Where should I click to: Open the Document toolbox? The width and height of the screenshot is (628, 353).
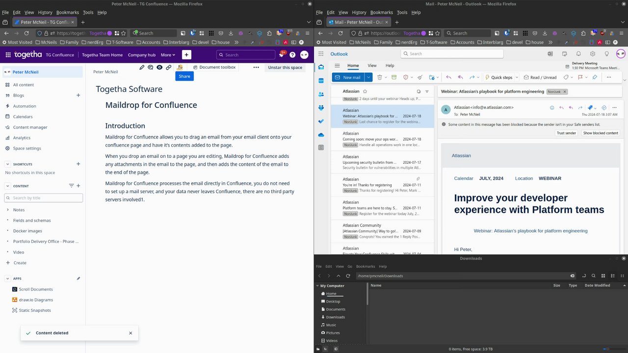(214, 67)
